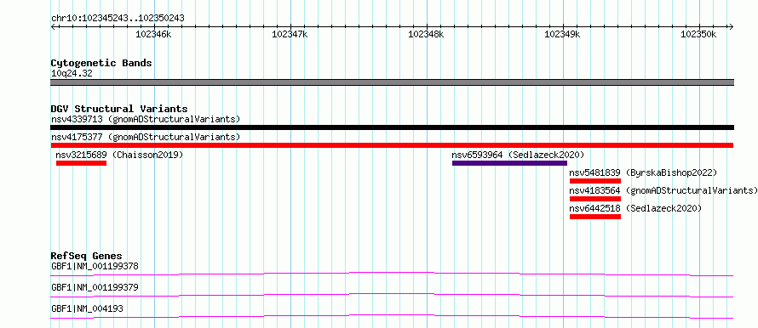Click the chr10:102345243..102350243 region label
This screenshot has height=328, width=758.
(118, 19)
